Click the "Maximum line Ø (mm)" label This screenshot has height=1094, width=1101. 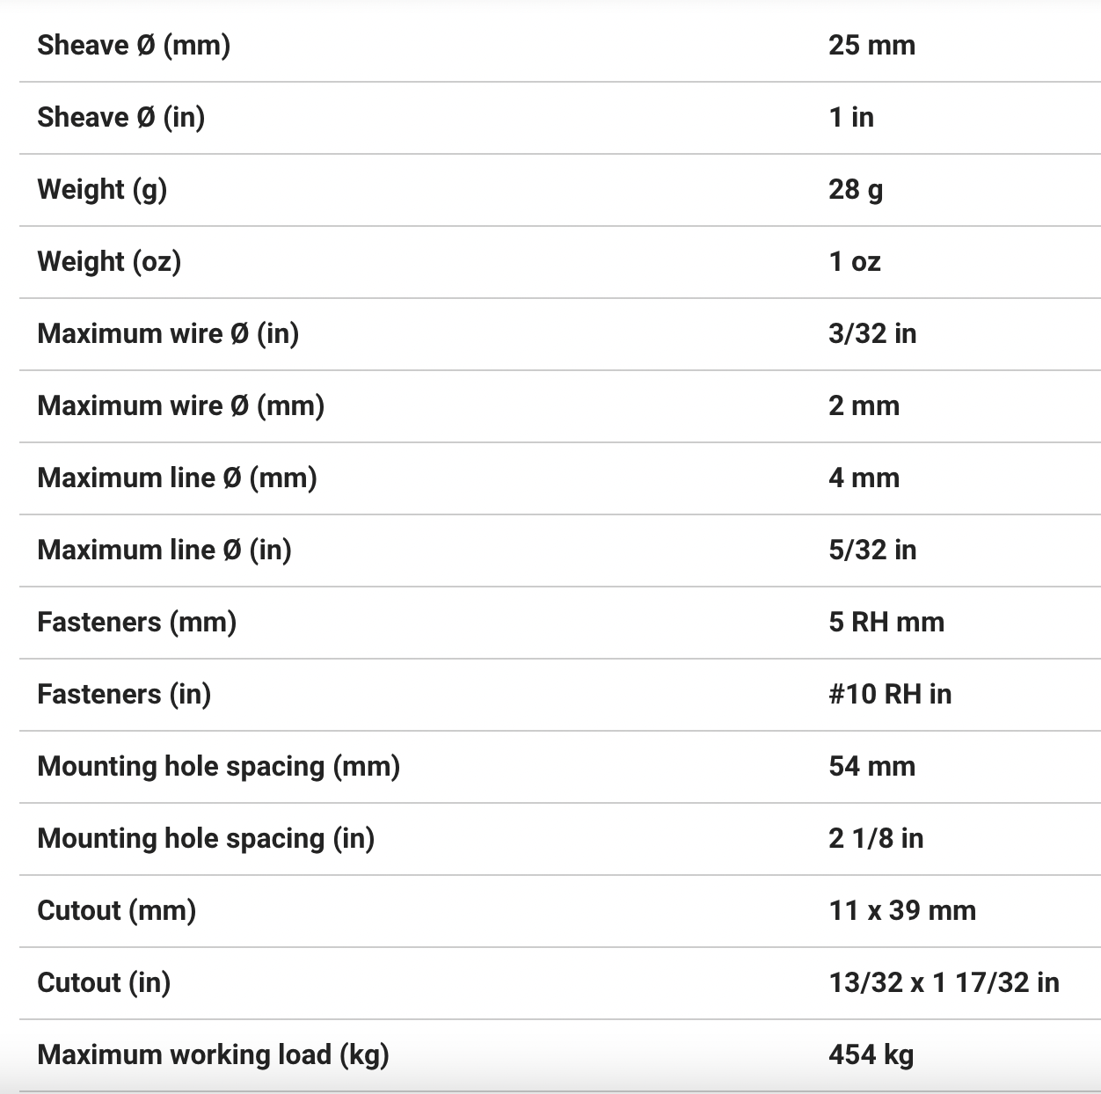[x=177, y=478]
